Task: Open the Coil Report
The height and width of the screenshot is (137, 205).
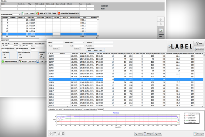Action: pyautogui.click(x=199, y=49)
